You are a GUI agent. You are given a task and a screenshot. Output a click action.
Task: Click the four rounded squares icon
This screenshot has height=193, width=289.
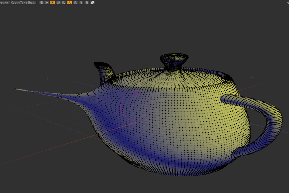(47, 2)
